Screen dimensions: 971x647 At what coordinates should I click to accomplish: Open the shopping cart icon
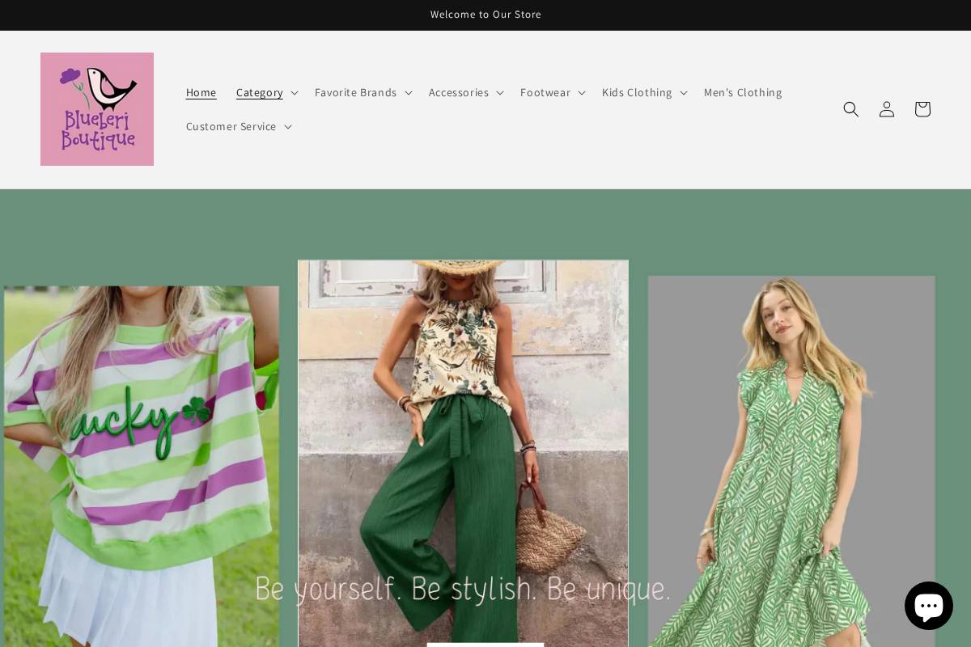[922, 109]
